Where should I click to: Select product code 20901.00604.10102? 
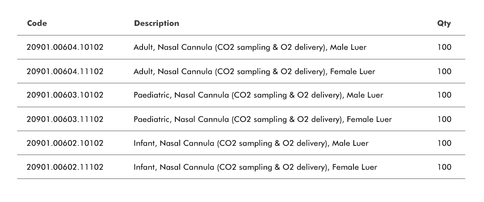point(65,47)
